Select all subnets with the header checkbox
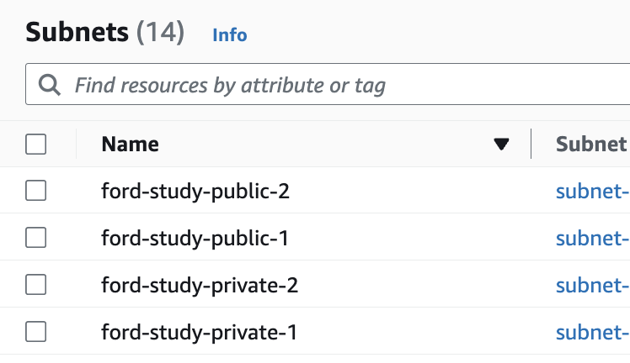Image resolution: width=630 pixels, height=363 pixels. coord(35,144)
